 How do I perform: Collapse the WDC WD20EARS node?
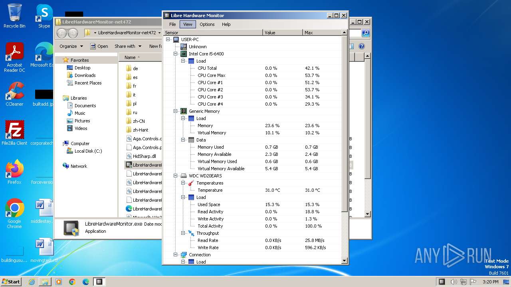(x=176, y=176)
